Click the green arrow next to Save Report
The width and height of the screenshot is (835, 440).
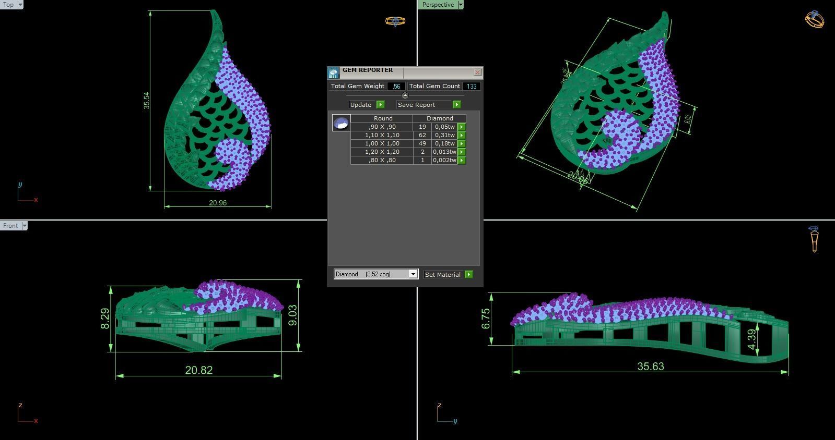coord(456,105)
